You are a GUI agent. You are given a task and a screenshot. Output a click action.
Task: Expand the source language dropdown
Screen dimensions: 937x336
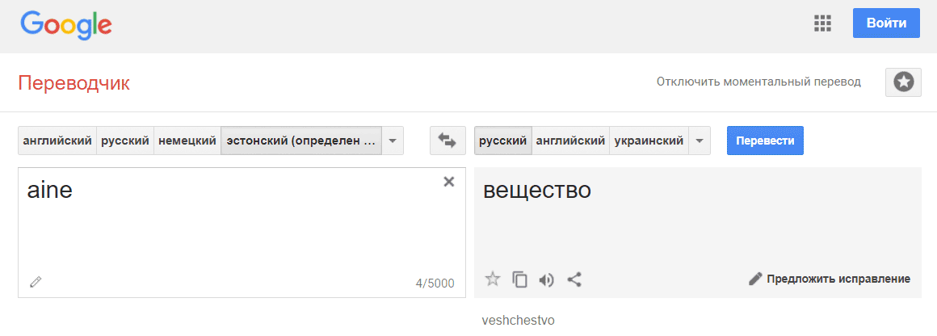[x=393, y=141]
